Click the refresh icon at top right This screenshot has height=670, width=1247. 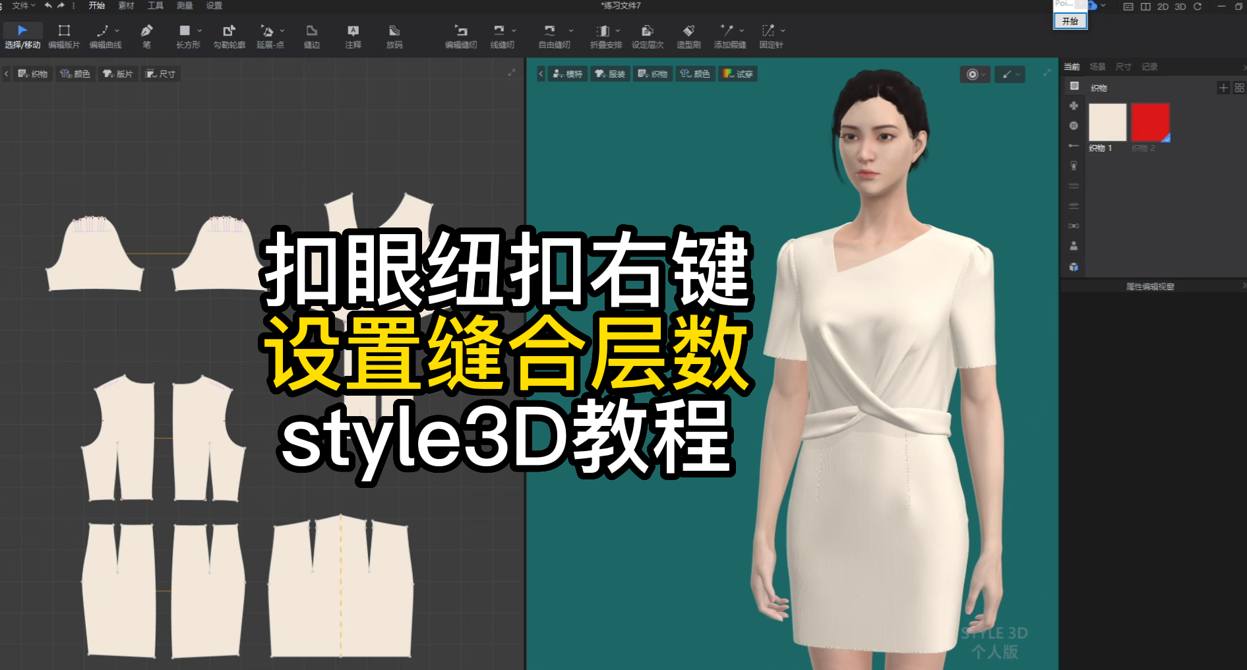pyautogui.click(x=1198, y=6)
